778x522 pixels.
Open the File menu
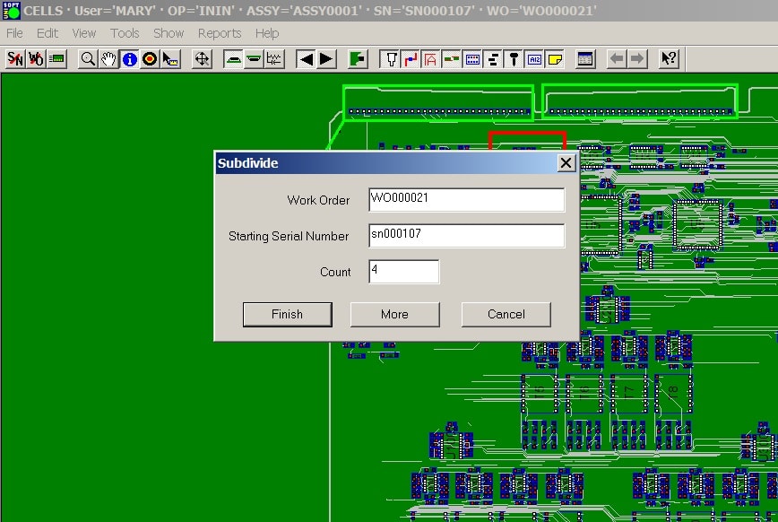coord(14,33)
